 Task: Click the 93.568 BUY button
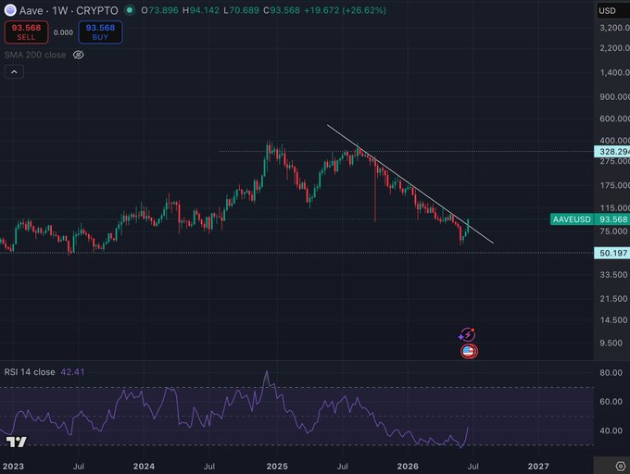point(100,32)
